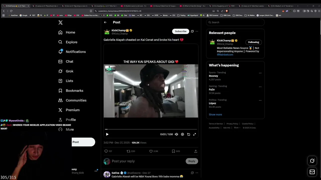Switch to the 'Dr. Maalouf on X' tab
Image resolution: width=321 pixels, height=180 pixels.
point(282,6)
